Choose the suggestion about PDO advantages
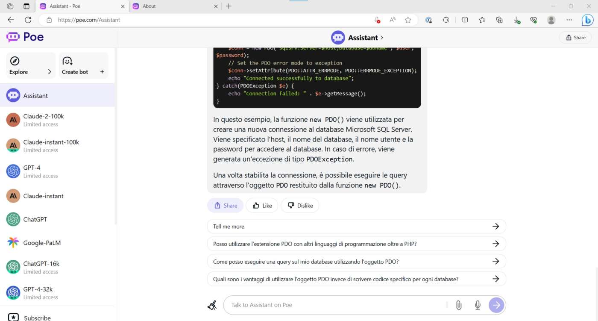The image size is (598, 321). pyautogui.click(x=356, y=279)
